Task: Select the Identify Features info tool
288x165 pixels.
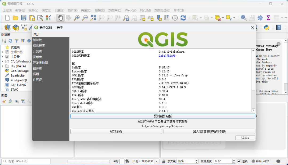Action: (x=244, y=18)
